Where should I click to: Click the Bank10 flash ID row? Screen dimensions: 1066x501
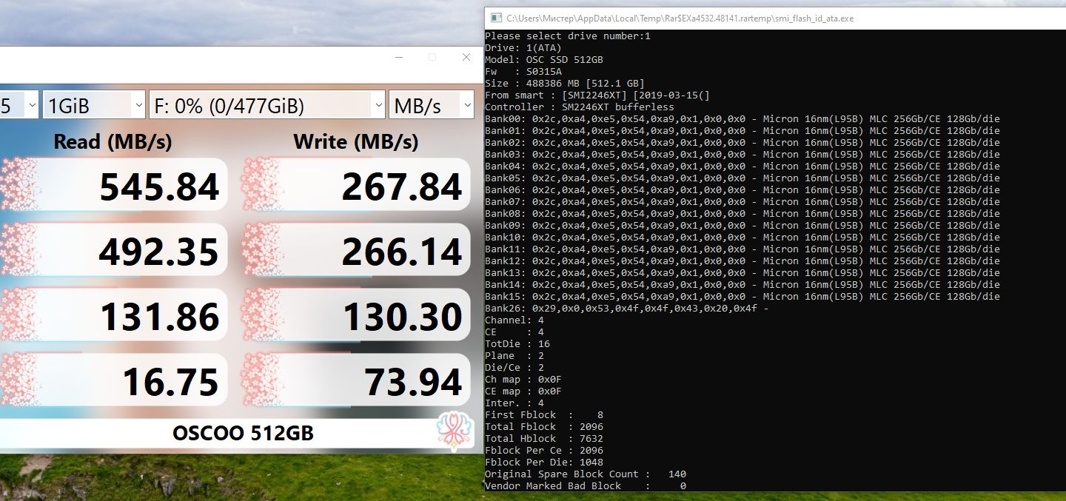(742, 237)
